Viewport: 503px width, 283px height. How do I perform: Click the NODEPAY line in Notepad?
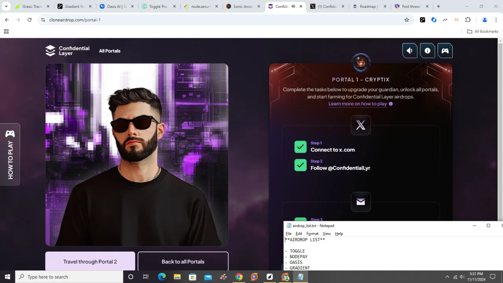click(296, 257)
